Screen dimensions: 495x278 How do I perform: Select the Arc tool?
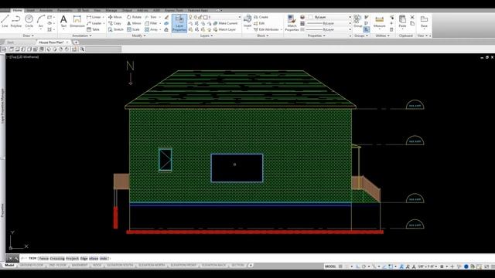(x=41, y=22)
